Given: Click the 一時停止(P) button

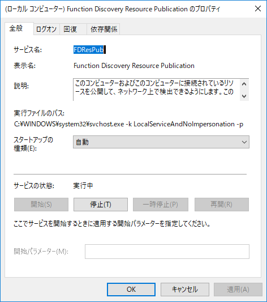Looking at the screenshot, I should (x=161, y=205).
